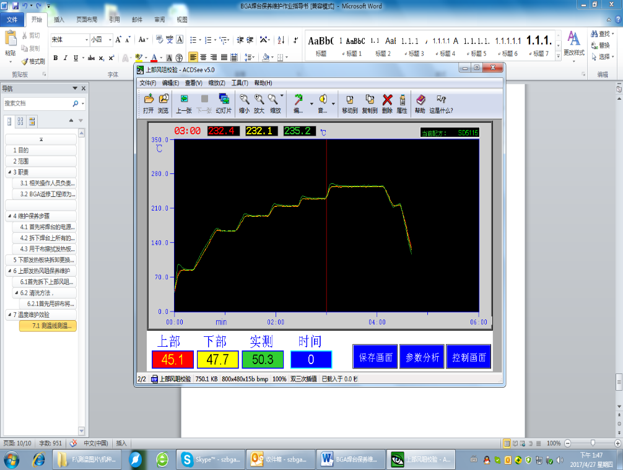
Task: Click the Move To (移动到) icon
Action: [350, 99]
